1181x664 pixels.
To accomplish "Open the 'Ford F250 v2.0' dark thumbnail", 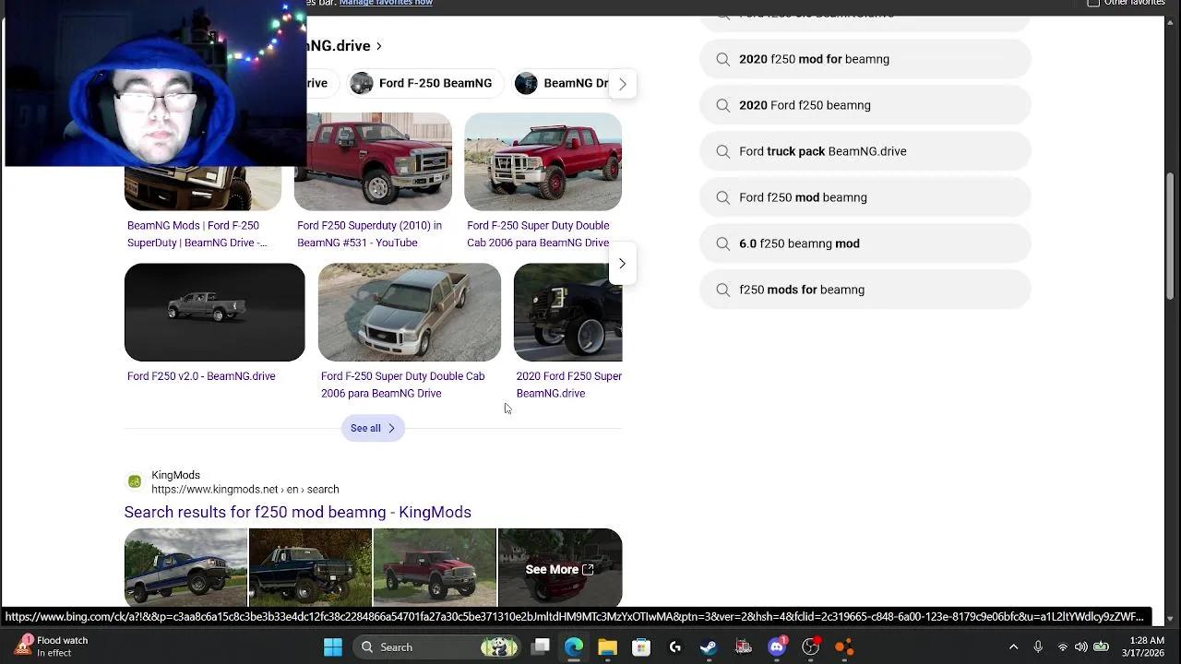I will pos(214,312).
